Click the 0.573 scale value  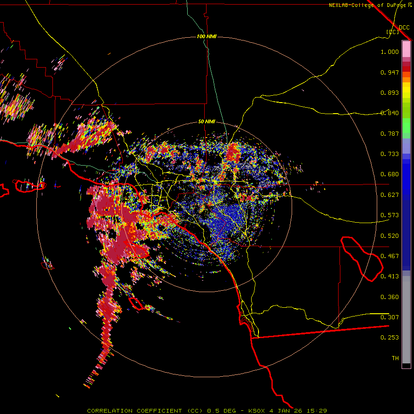coord(390,215)
